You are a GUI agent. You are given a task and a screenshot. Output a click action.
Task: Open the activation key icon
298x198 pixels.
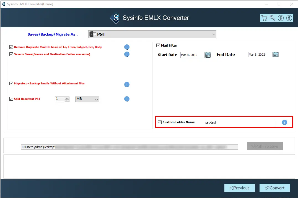[x=273, y=18]
